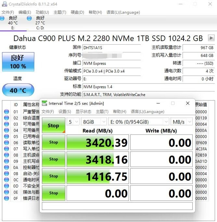The height and width of the screenshot is (222, 217).
Task: Click transfer mode field PCIe 3.0 x4
Action: click(x=112, y=71)
